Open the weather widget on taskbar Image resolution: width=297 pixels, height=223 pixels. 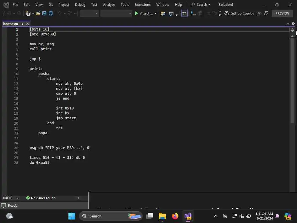9,216
